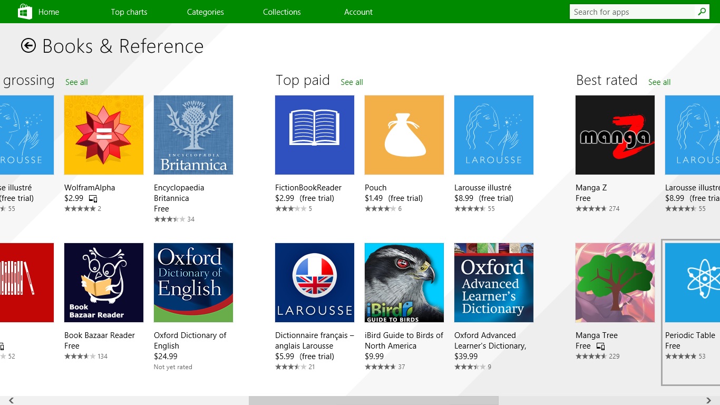The height and width of the screenshot is (405, 720).
Task: Focus the Search for apps field
Action: pyautogui.click(x=633, y=12)
